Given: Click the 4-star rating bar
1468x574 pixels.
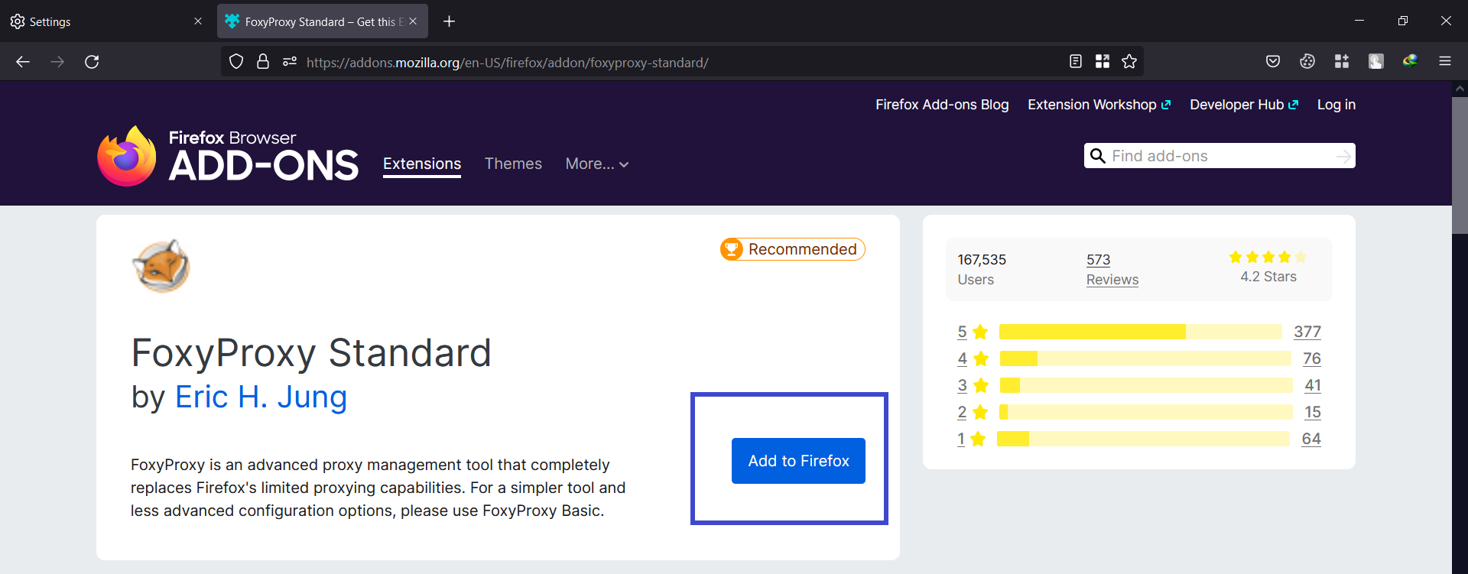Looking at the screenshot, I should (x=1145, y=358).
